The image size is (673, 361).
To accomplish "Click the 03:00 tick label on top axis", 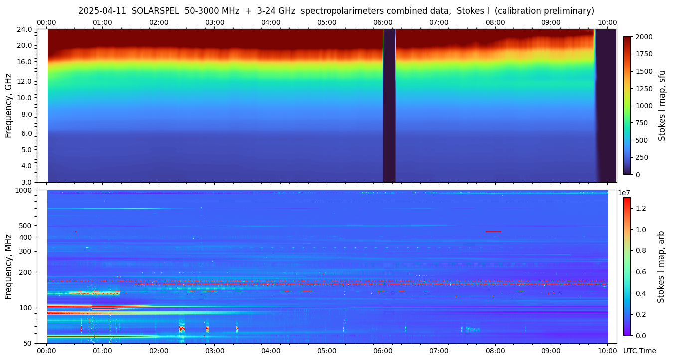I will (x=215, y=22).
